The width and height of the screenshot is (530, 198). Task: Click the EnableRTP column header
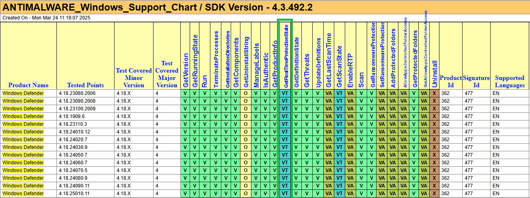(350, 70)
